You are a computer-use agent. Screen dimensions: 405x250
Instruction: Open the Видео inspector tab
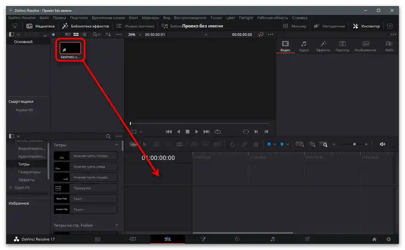[x=285, y=47]
